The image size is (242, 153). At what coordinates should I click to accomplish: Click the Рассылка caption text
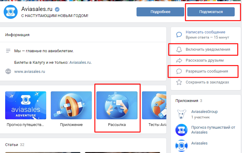117,125
